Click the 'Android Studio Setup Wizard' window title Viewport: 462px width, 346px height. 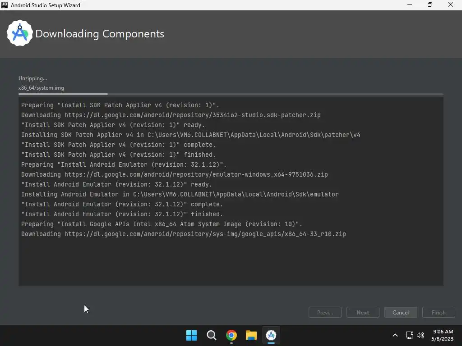pos(46,5)
